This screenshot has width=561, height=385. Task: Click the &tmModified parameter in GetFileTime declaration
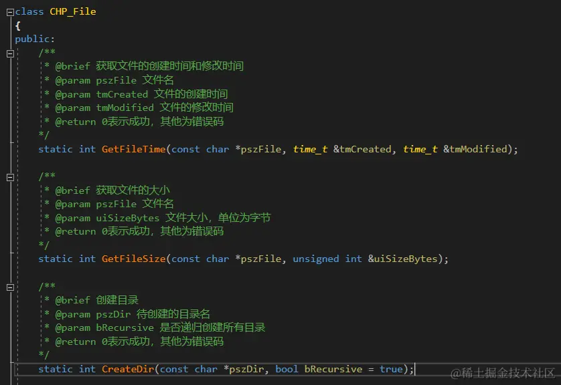(x=475, y=149)
